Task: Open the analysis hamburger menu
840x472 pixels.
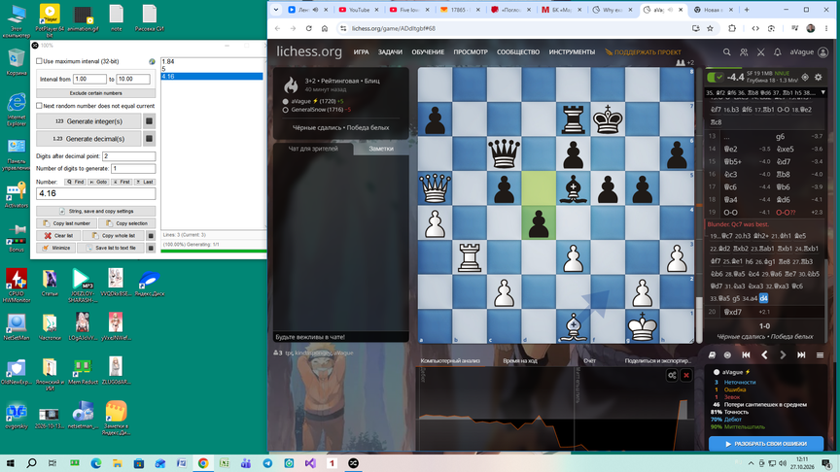Action: pyautogui.click(x=820, y=354)
